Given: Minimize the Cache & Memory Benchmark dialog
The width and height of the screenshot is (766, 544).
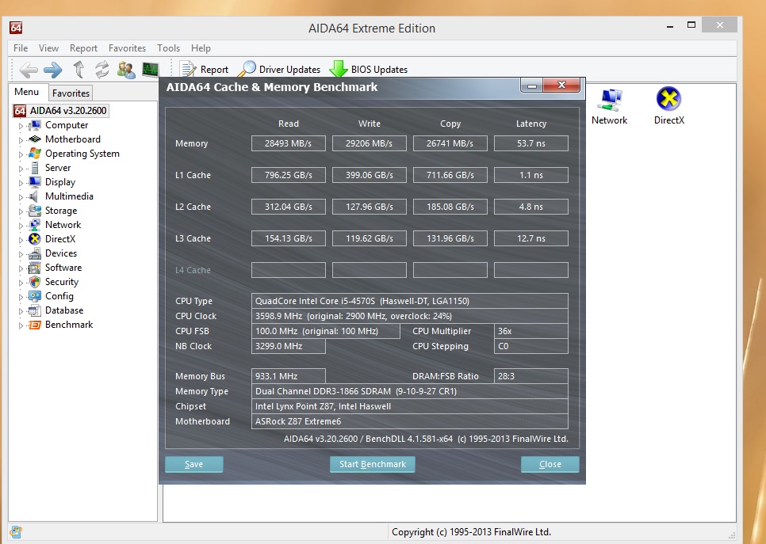Looking at the screenshot, I should point(532,86).
